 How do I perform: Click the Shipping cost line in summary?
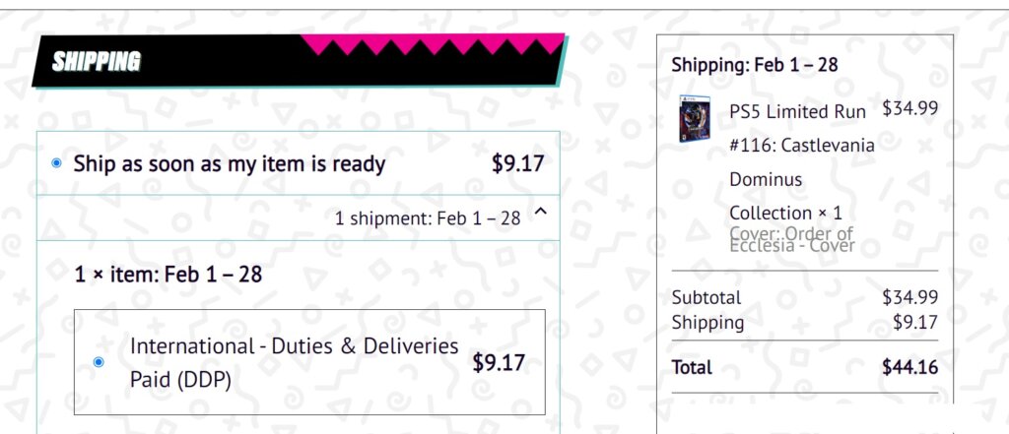coord(804,322)
